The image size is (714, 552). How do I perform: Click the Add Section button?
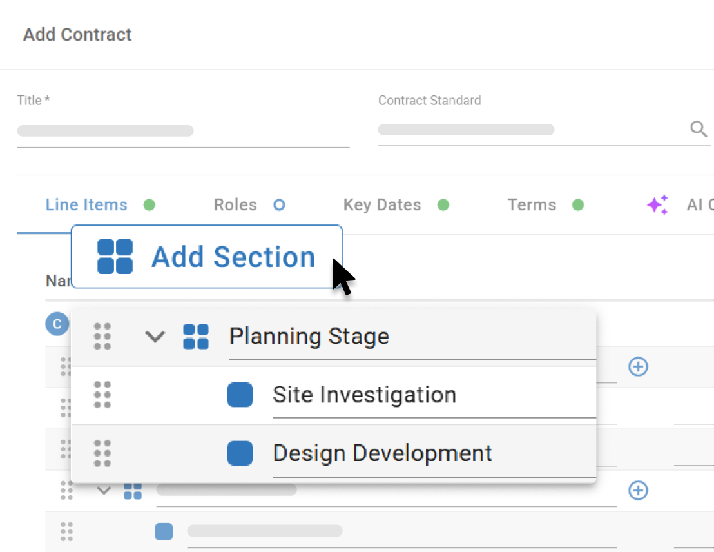206,256
